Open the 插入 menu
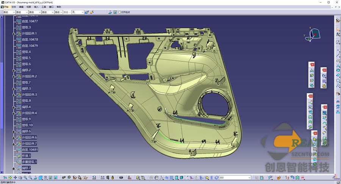Image resolution: width=341 pixels, height=184 pixels. tap(36, 7)
